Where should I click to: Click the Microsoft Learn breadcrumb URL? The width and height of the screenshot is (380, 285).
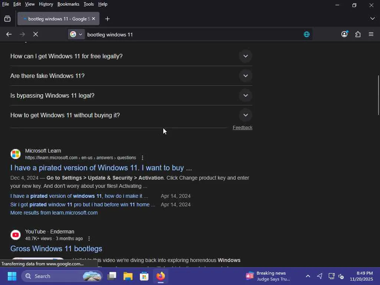point(81,158)
